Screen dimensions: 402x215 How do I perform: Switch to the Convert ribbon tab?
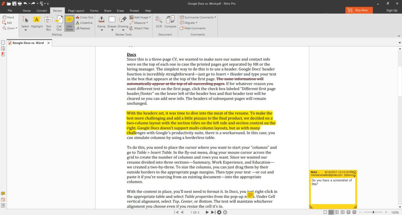pos(42,11)
